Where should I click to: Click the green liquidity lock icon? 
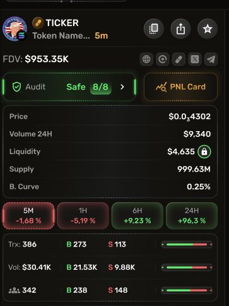point(204,151)
